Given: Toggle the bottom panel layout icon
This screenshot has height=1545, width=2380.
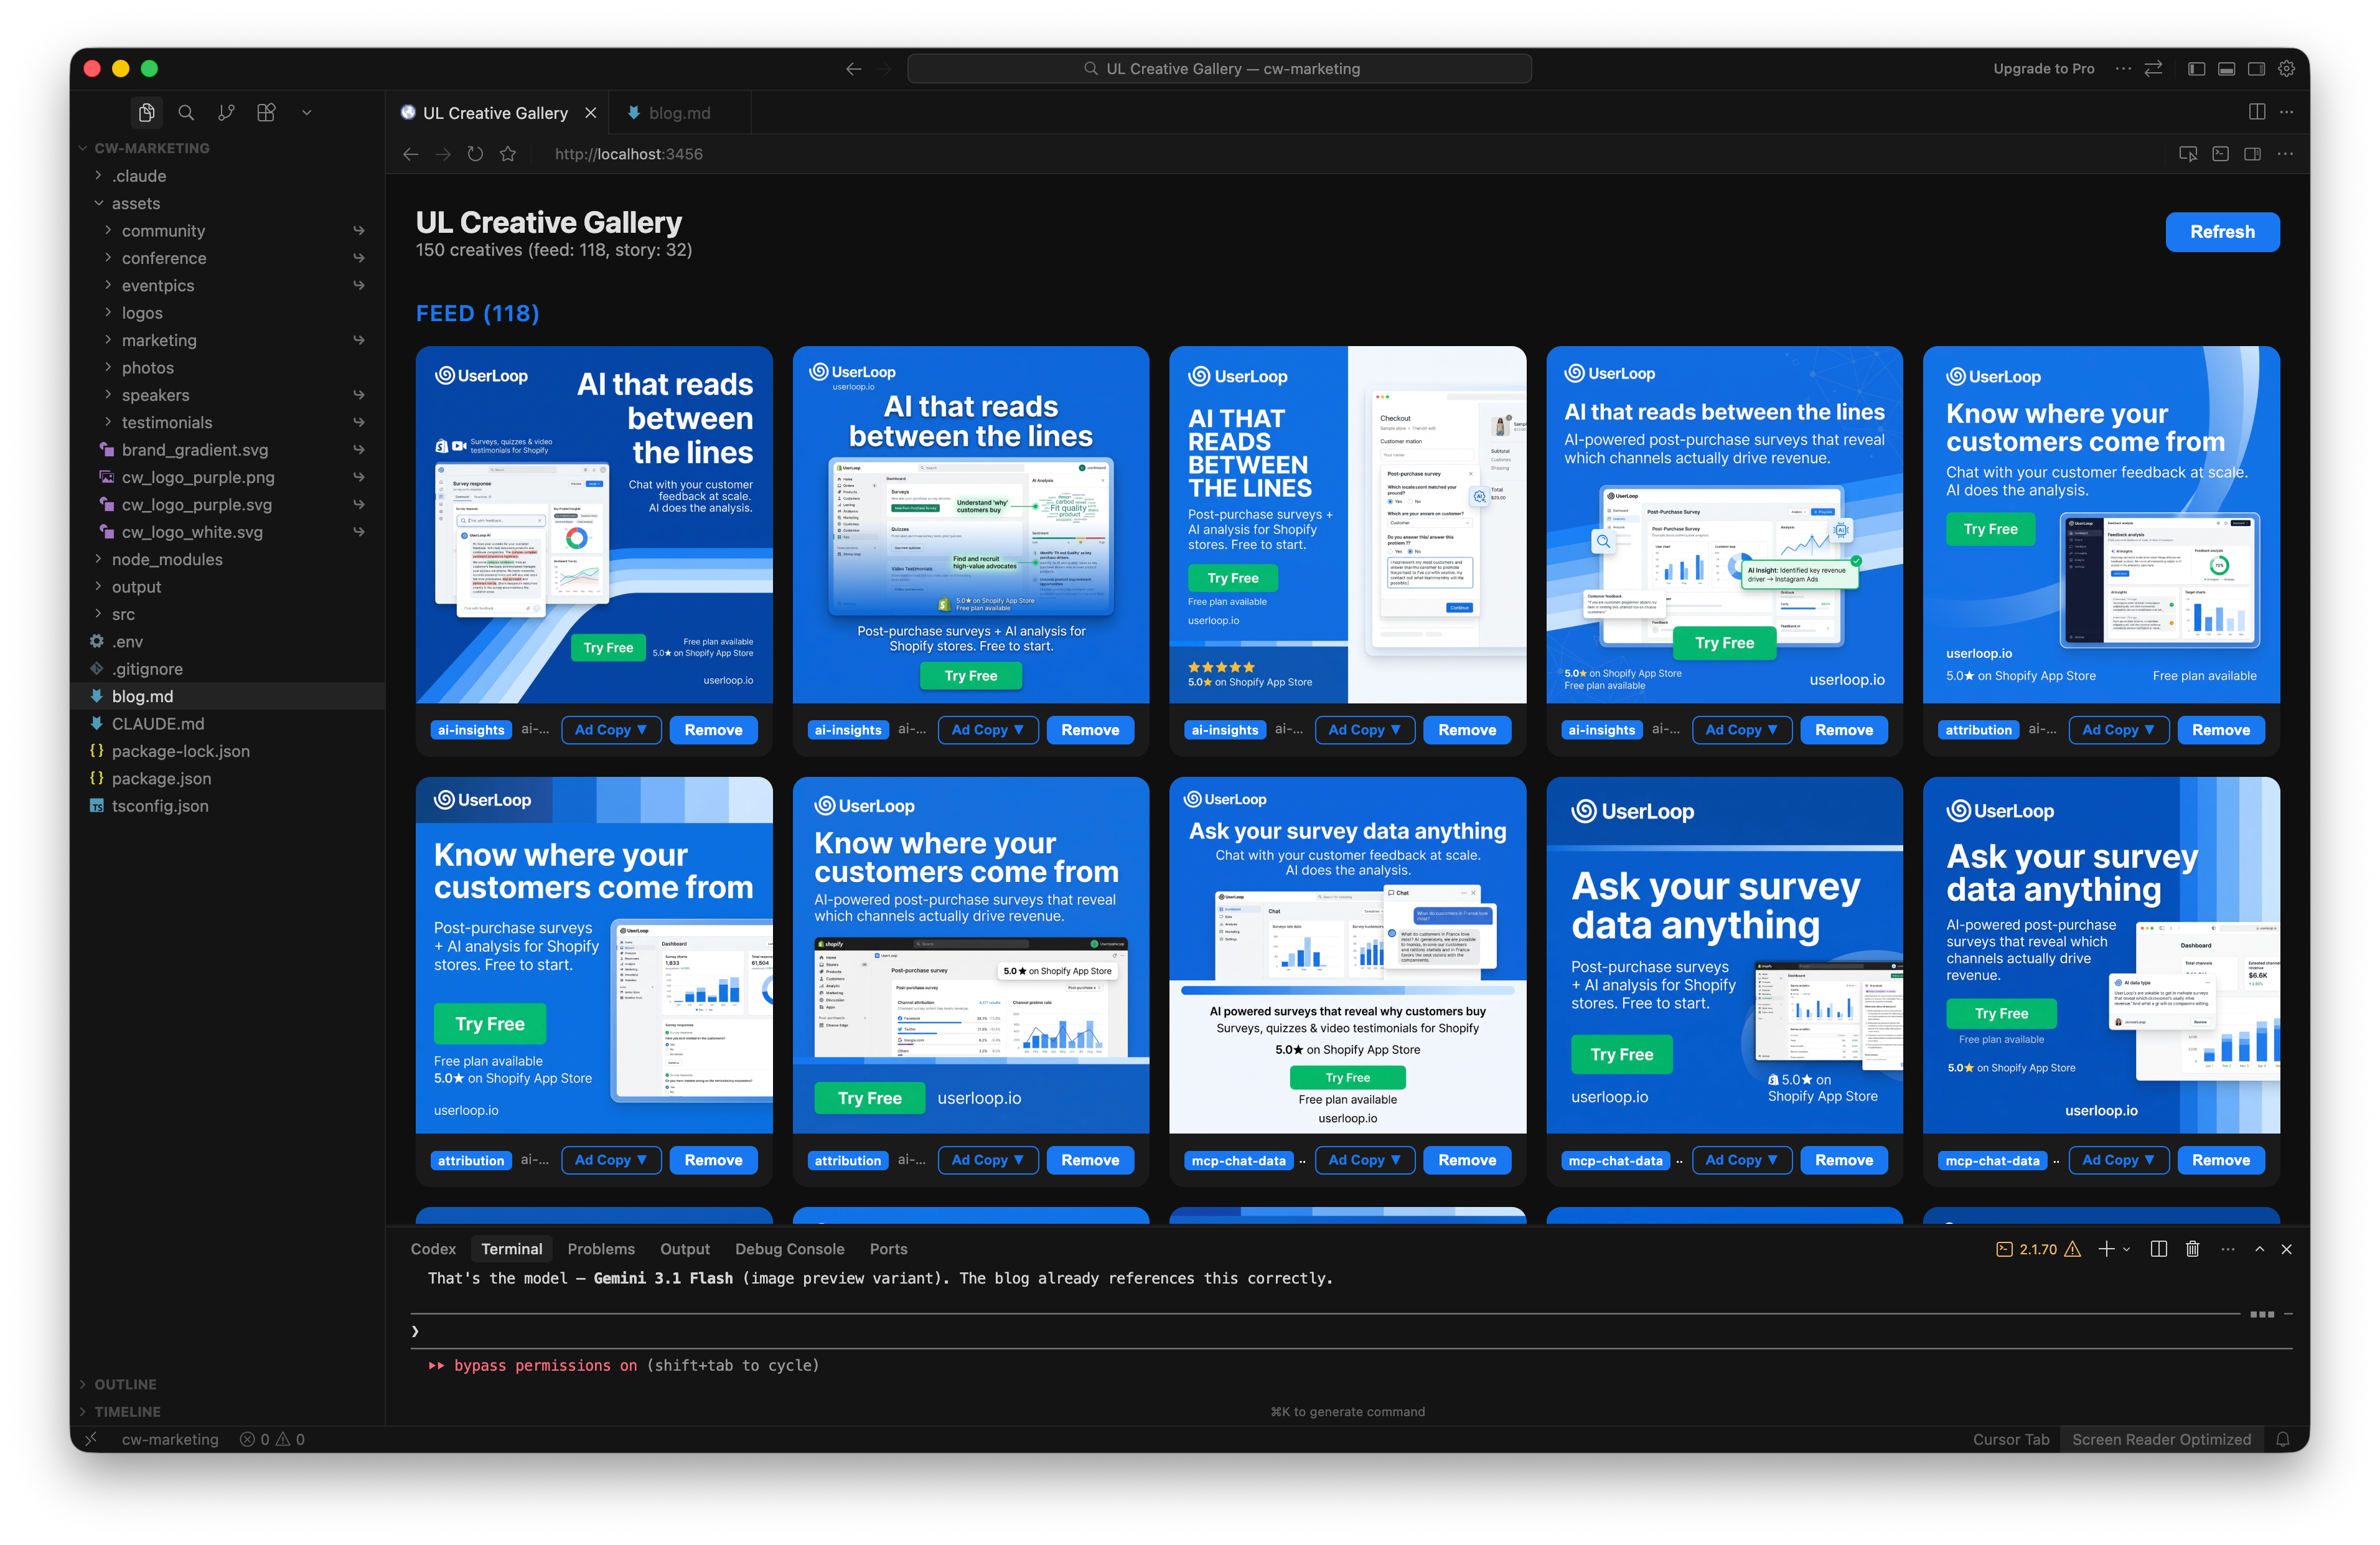Looking at the screenshot, I should point(2226,69).
